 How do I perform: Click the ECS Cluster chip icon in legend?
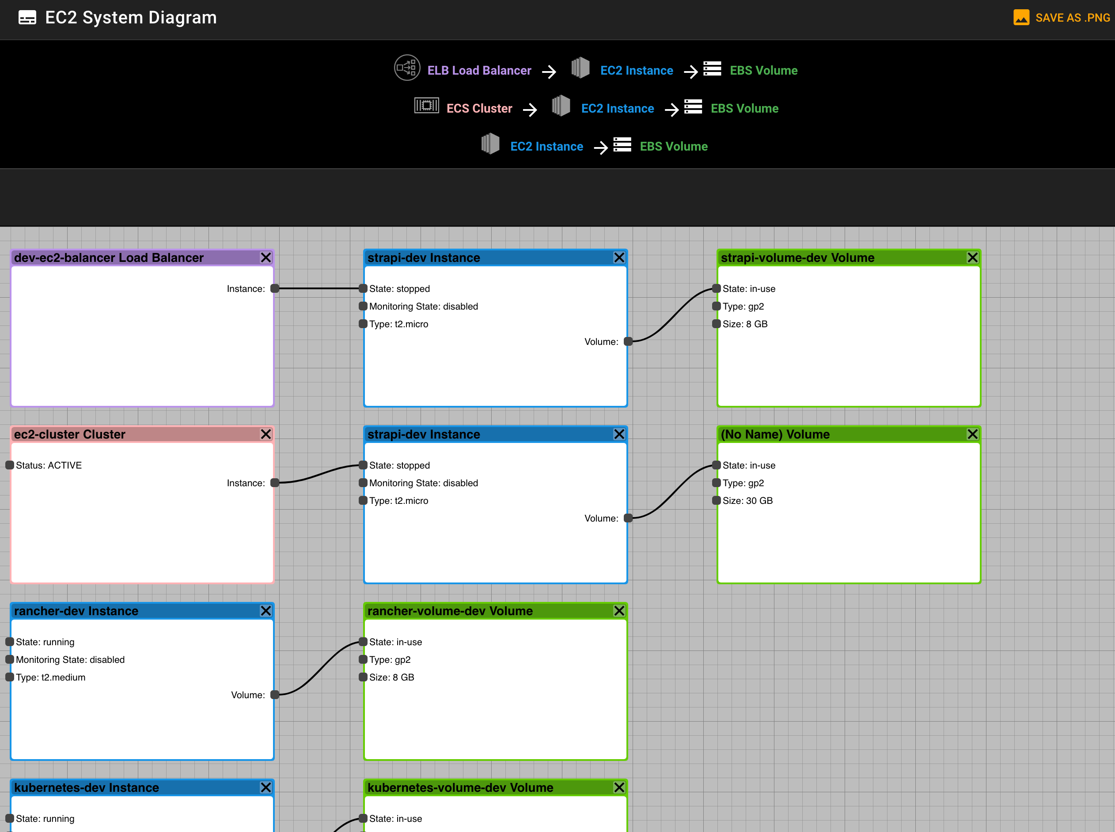pyautogui.click(x=426, y=105)
